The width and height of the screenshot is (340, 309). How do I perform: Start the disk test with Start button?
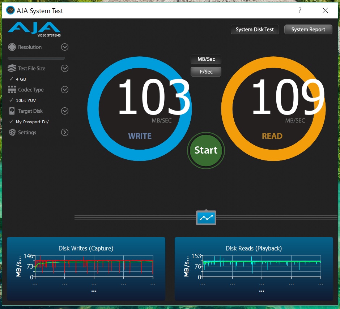206,150
